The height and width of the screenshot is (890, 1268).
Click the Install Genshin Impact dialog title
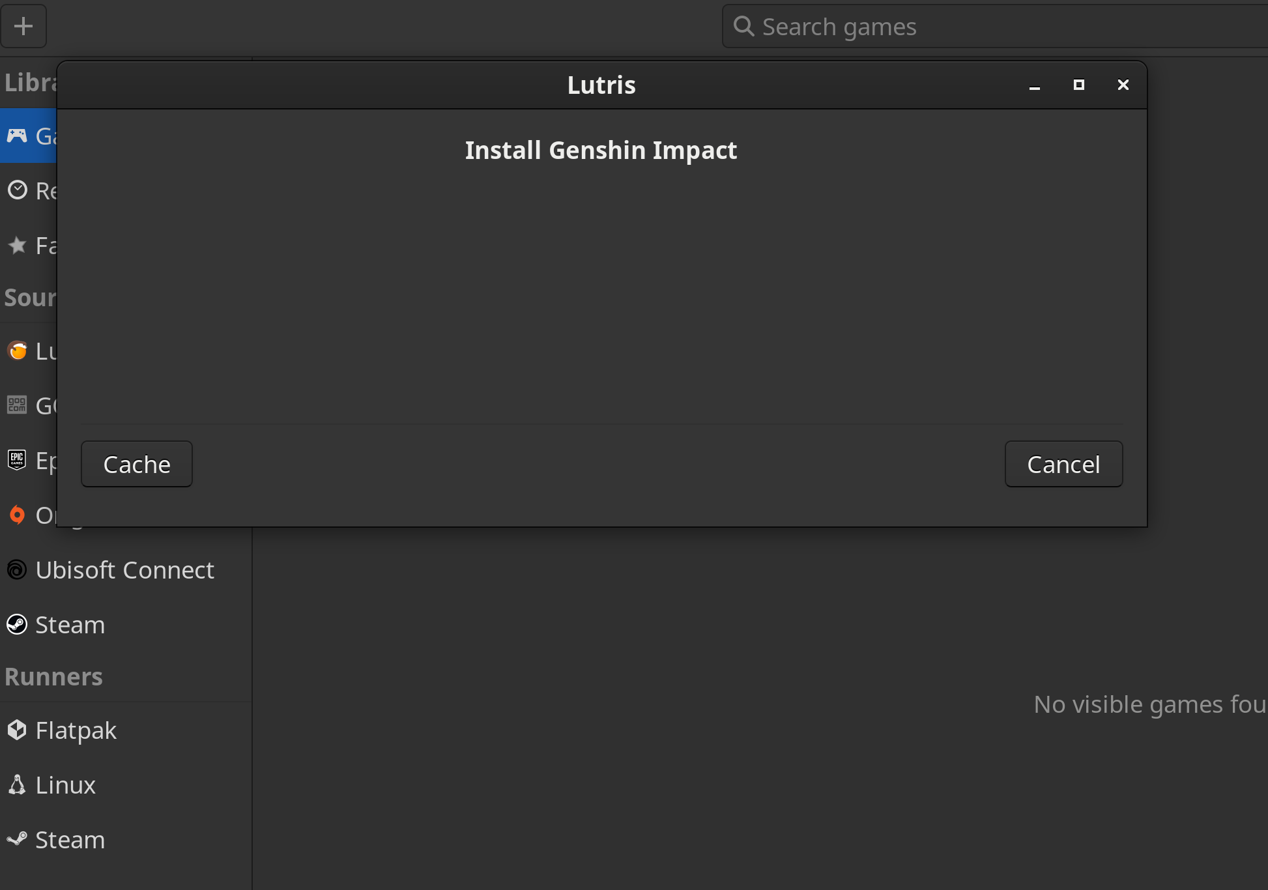601,150
